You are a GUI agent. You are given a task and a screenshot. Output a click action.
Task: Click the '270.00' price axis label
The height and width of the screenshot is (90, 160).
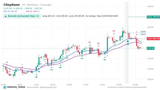(150, 69)
